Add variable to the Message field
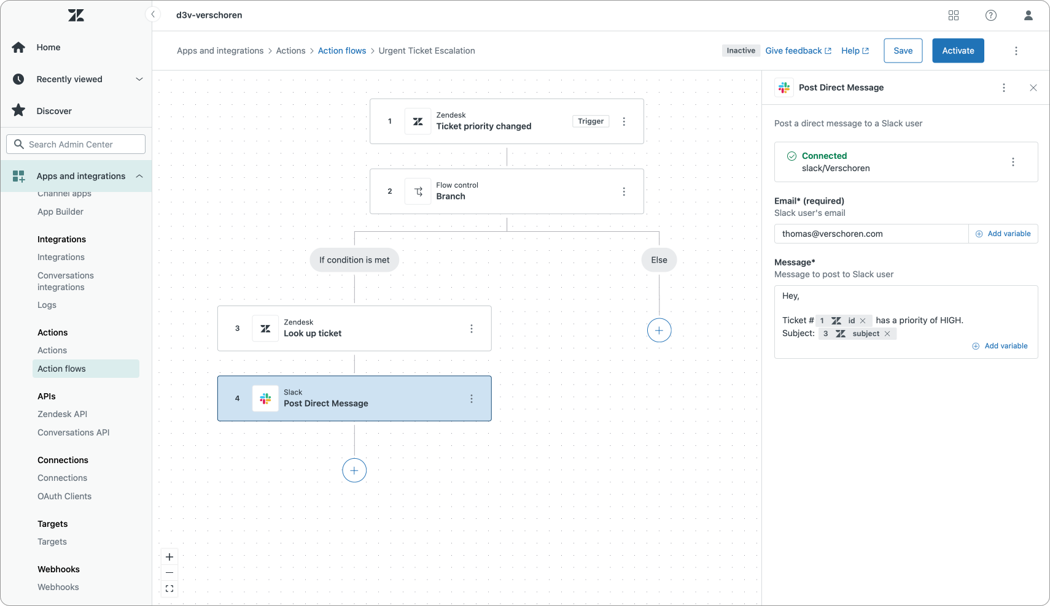Viewport: 1050px width, 606px height. coord(1000,346)
